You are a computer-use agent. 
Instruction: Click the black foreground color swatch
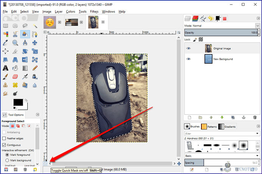click(x=18, y=102)
